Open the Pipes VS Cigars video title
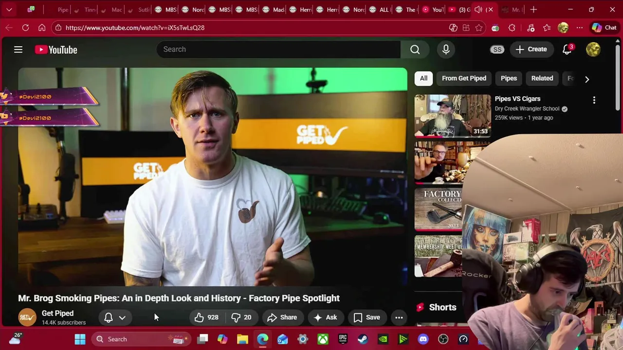 pyautogui.click(x=517, y=99)
